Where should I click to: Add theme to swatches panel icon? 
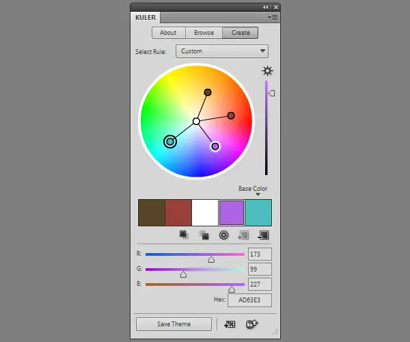(230, 324)
